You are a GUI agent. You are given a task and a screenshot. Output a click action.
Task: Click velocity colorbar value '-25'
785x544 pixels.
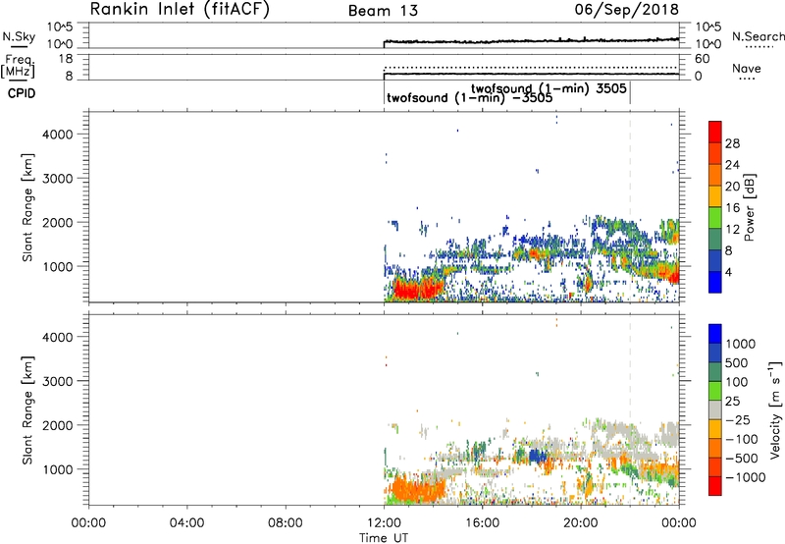[x=738, y=419]
